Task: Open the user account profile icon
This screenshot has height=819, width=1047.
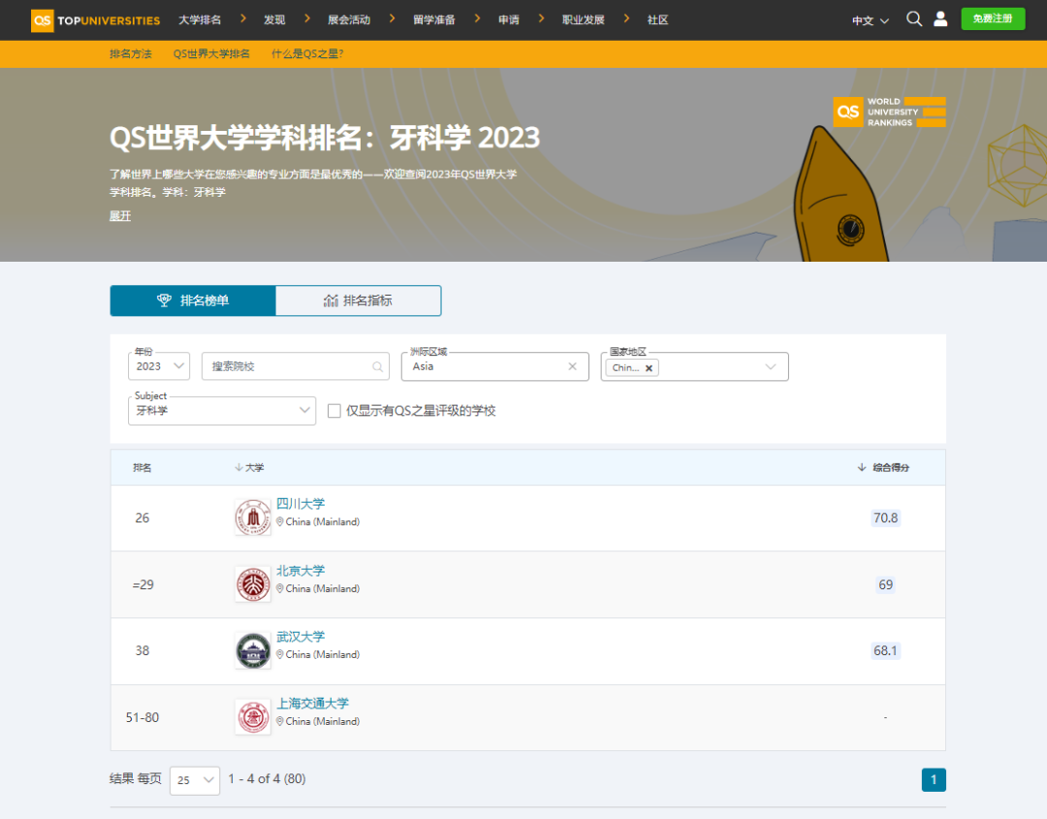Action: pyautogui.click(x=940, y=19)
